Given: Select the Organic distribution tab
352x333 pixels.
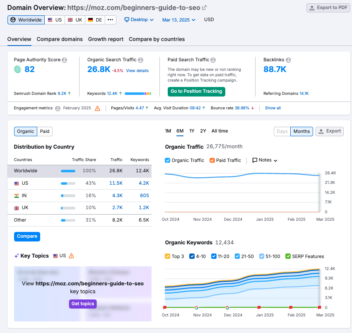Looking at the screenshot, I should (x=26, y=131).
